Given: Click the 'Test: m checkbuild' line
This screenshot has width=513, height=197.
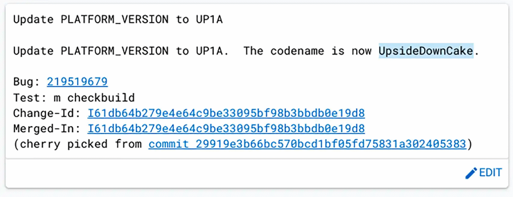Looking at the screenshot, I should click(x=74, y=98).
